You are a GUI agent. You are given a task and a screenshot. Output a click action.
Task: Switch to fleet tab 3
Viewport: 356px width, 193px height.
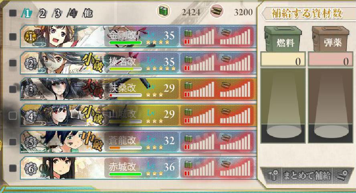point(57,14)
